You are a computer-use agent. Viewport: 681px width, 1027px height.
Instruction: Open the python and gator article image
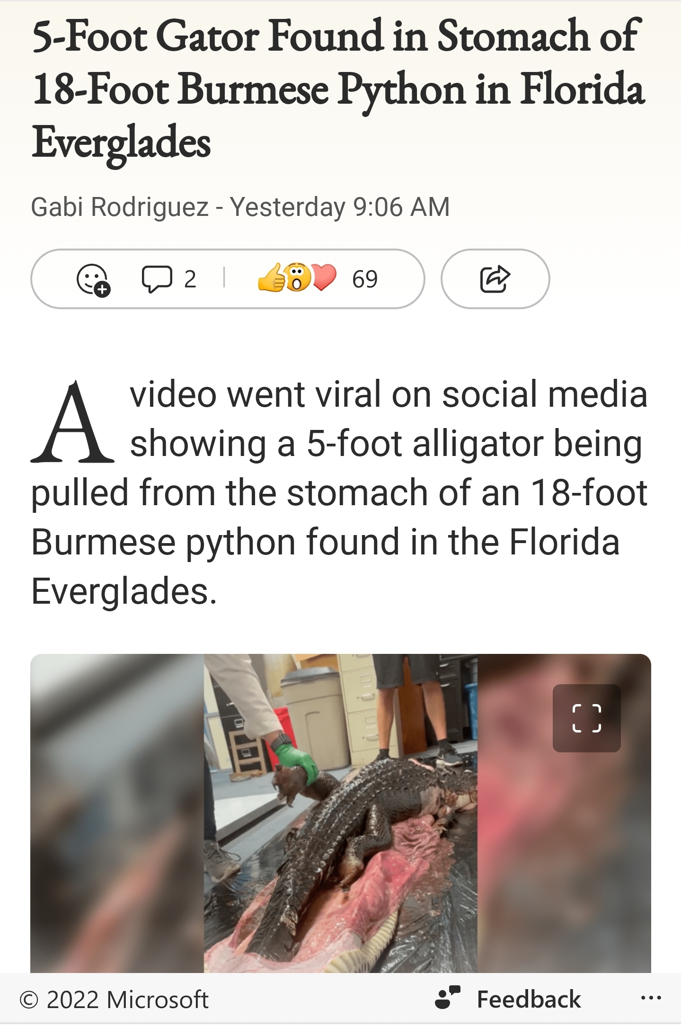pyautogui.click(x=341, y=813)
